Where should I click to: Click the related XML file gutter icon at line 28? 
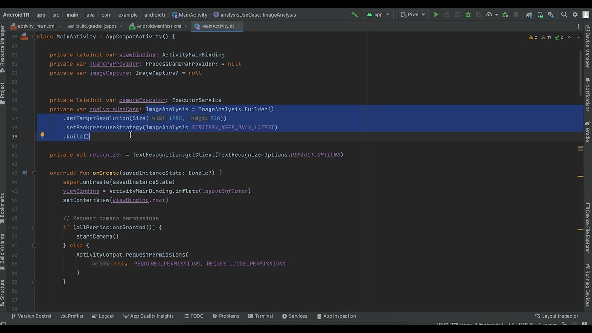(25, 37)
